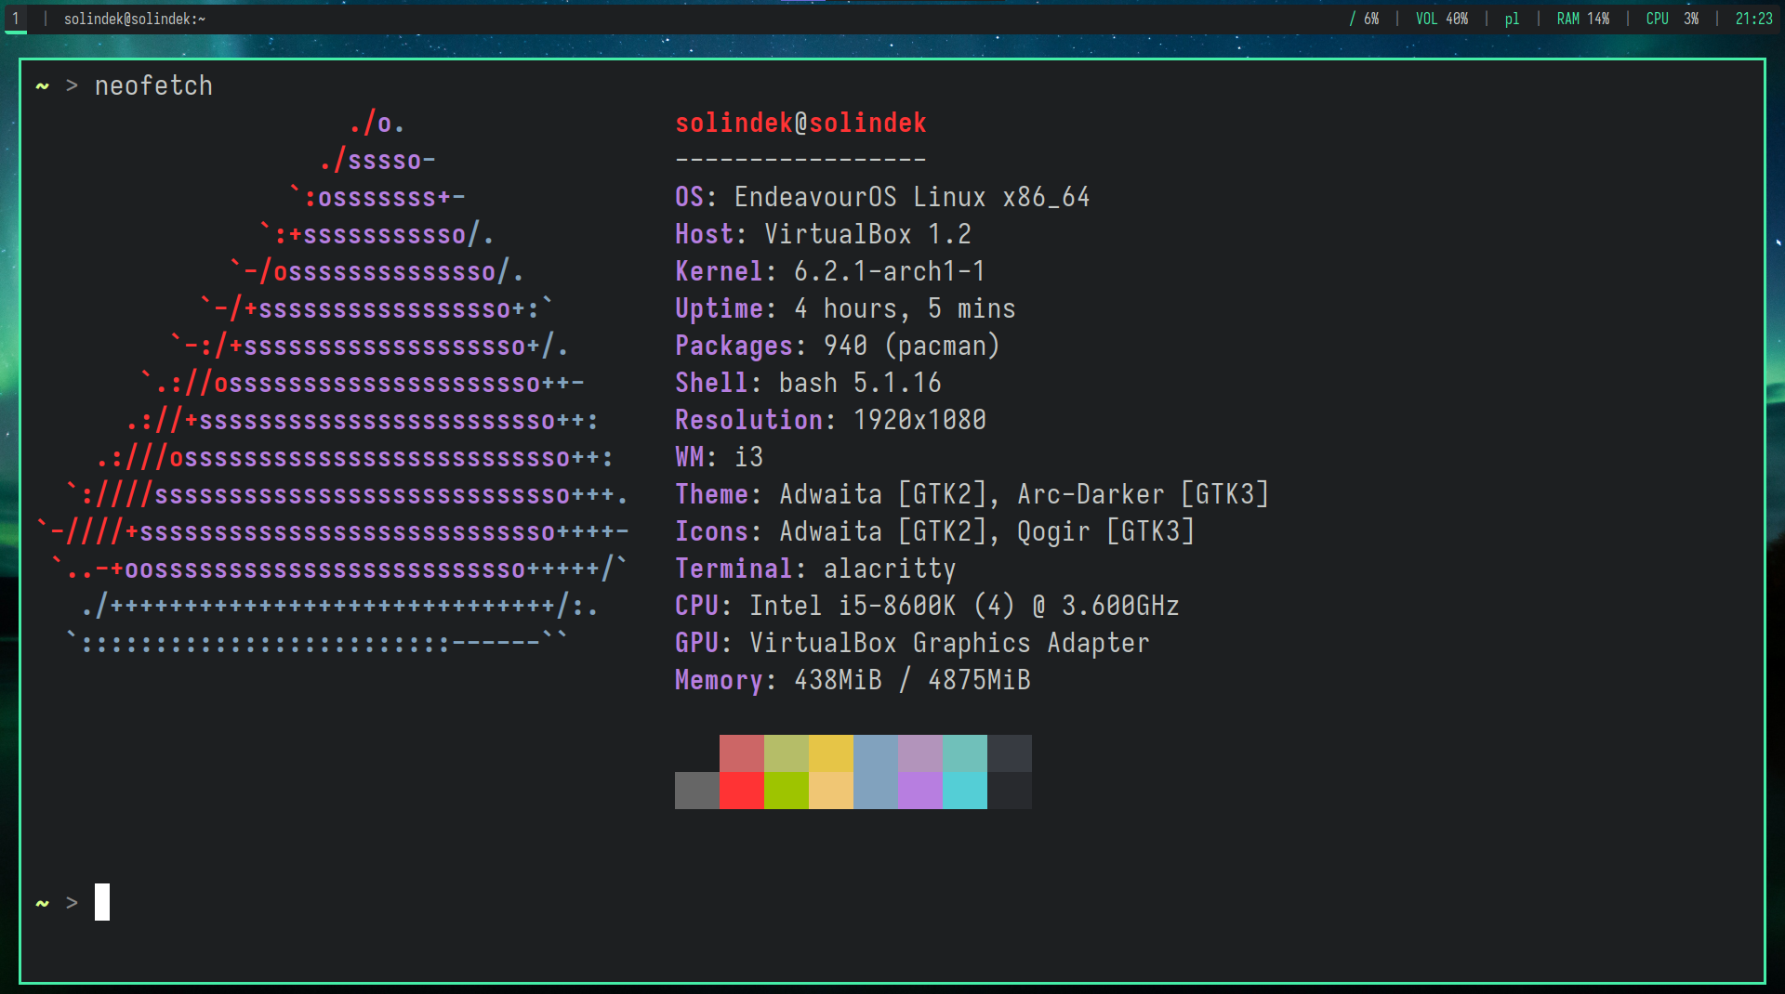This screenshot has width=1785, height=994.
Task: Click the Shell line reading bash 5.1.16
Action: tap(808, 383)
